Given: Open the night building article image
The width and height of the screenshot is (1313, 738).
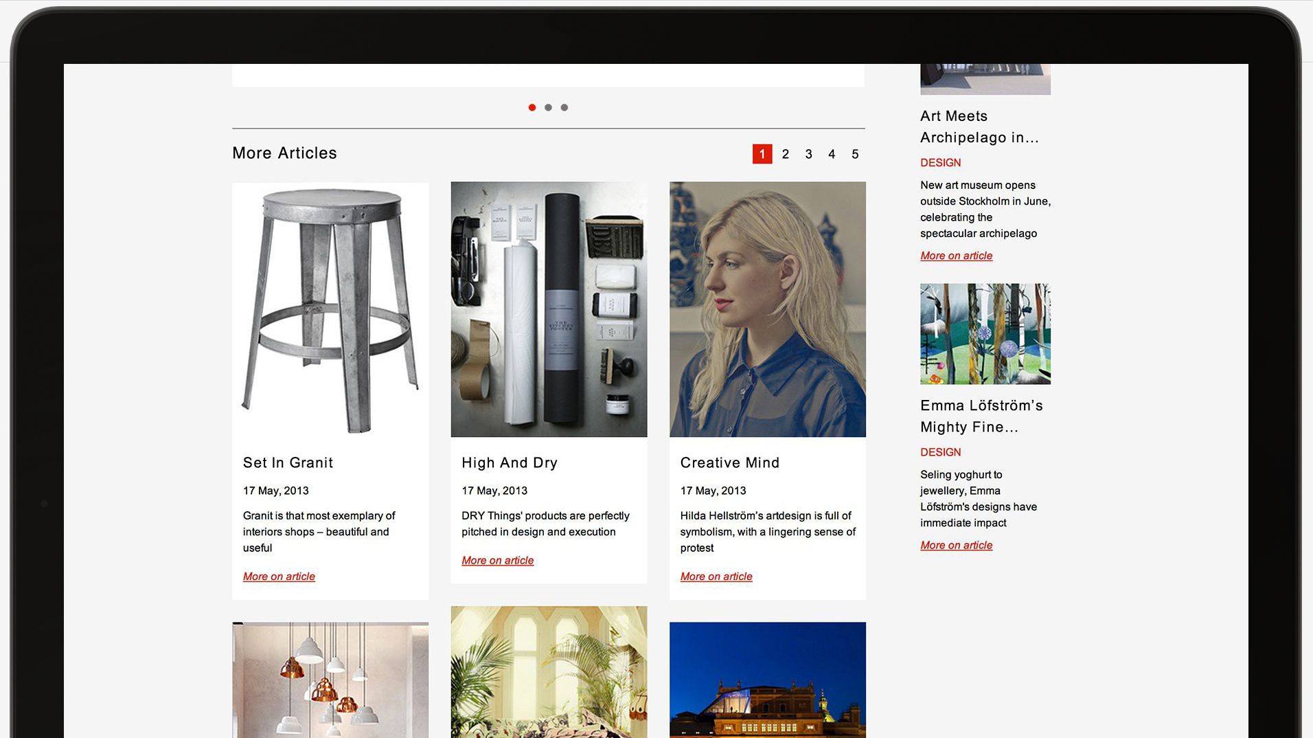Looking at the screenshot, I should (768, 680).
